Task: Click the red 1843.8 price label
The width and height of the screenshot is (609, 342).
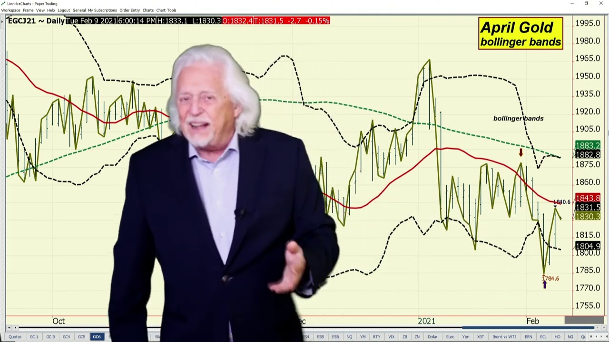Action: pyautogui.click(x=588, y=198)
